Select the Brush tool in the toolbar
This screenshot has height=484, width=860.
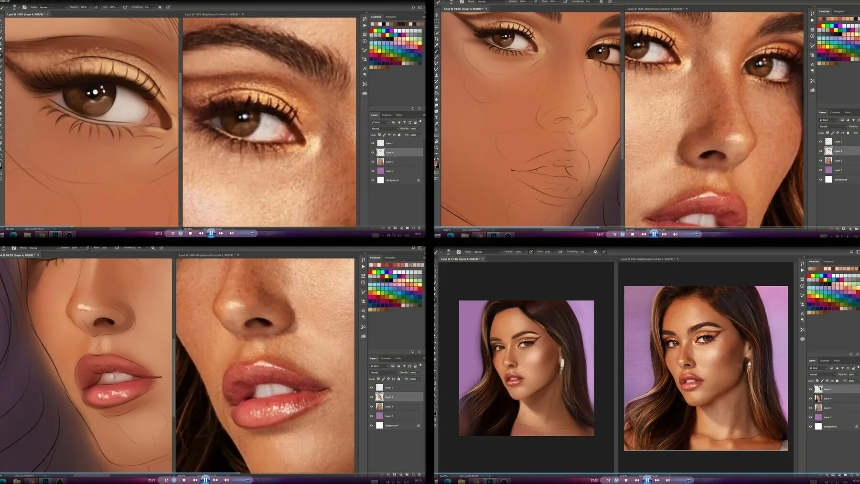coord(436,50)
